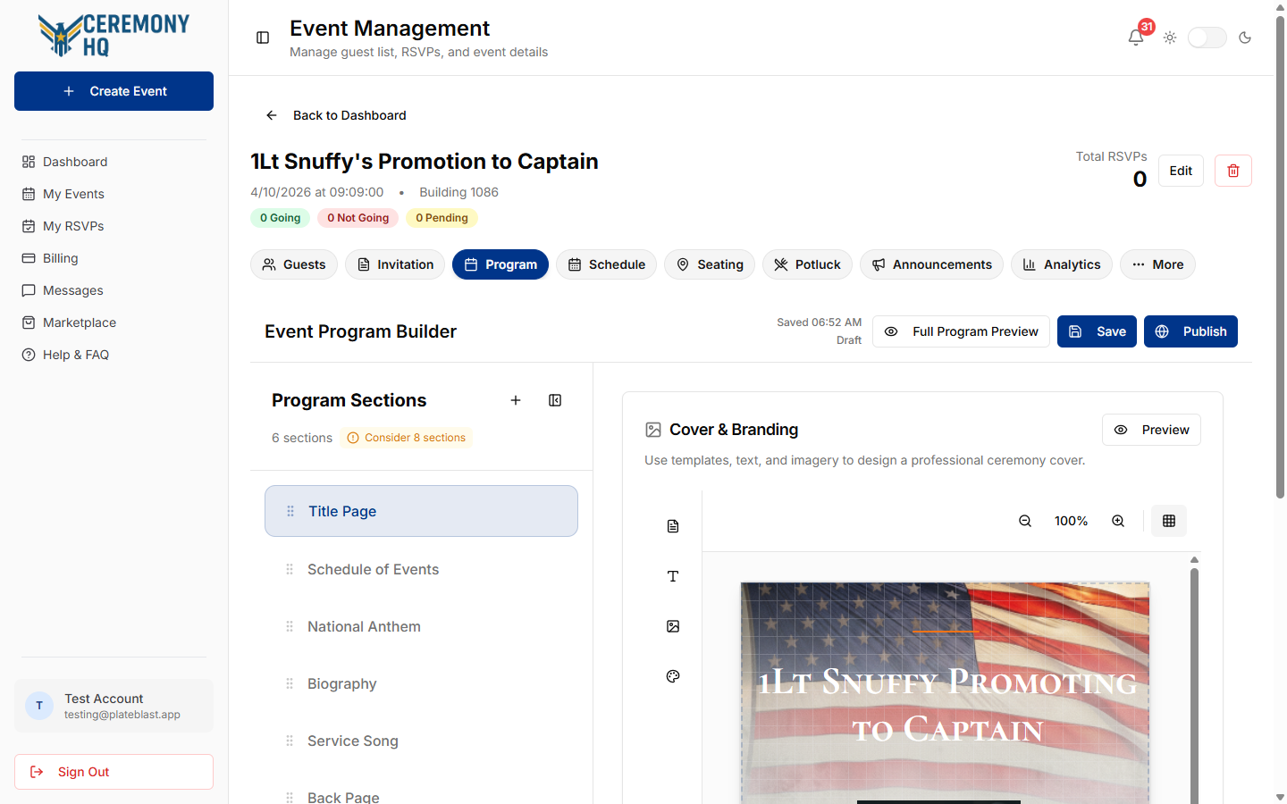Click the Consider 8 sections hint
Screen dimensions: 1287x804
406,438
